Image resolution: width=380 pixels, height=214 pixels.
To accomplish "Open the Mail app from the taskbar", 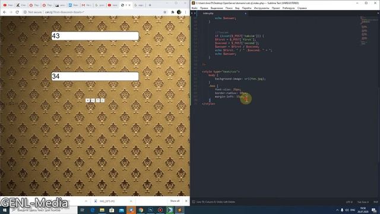I will (x=121, y=210).
